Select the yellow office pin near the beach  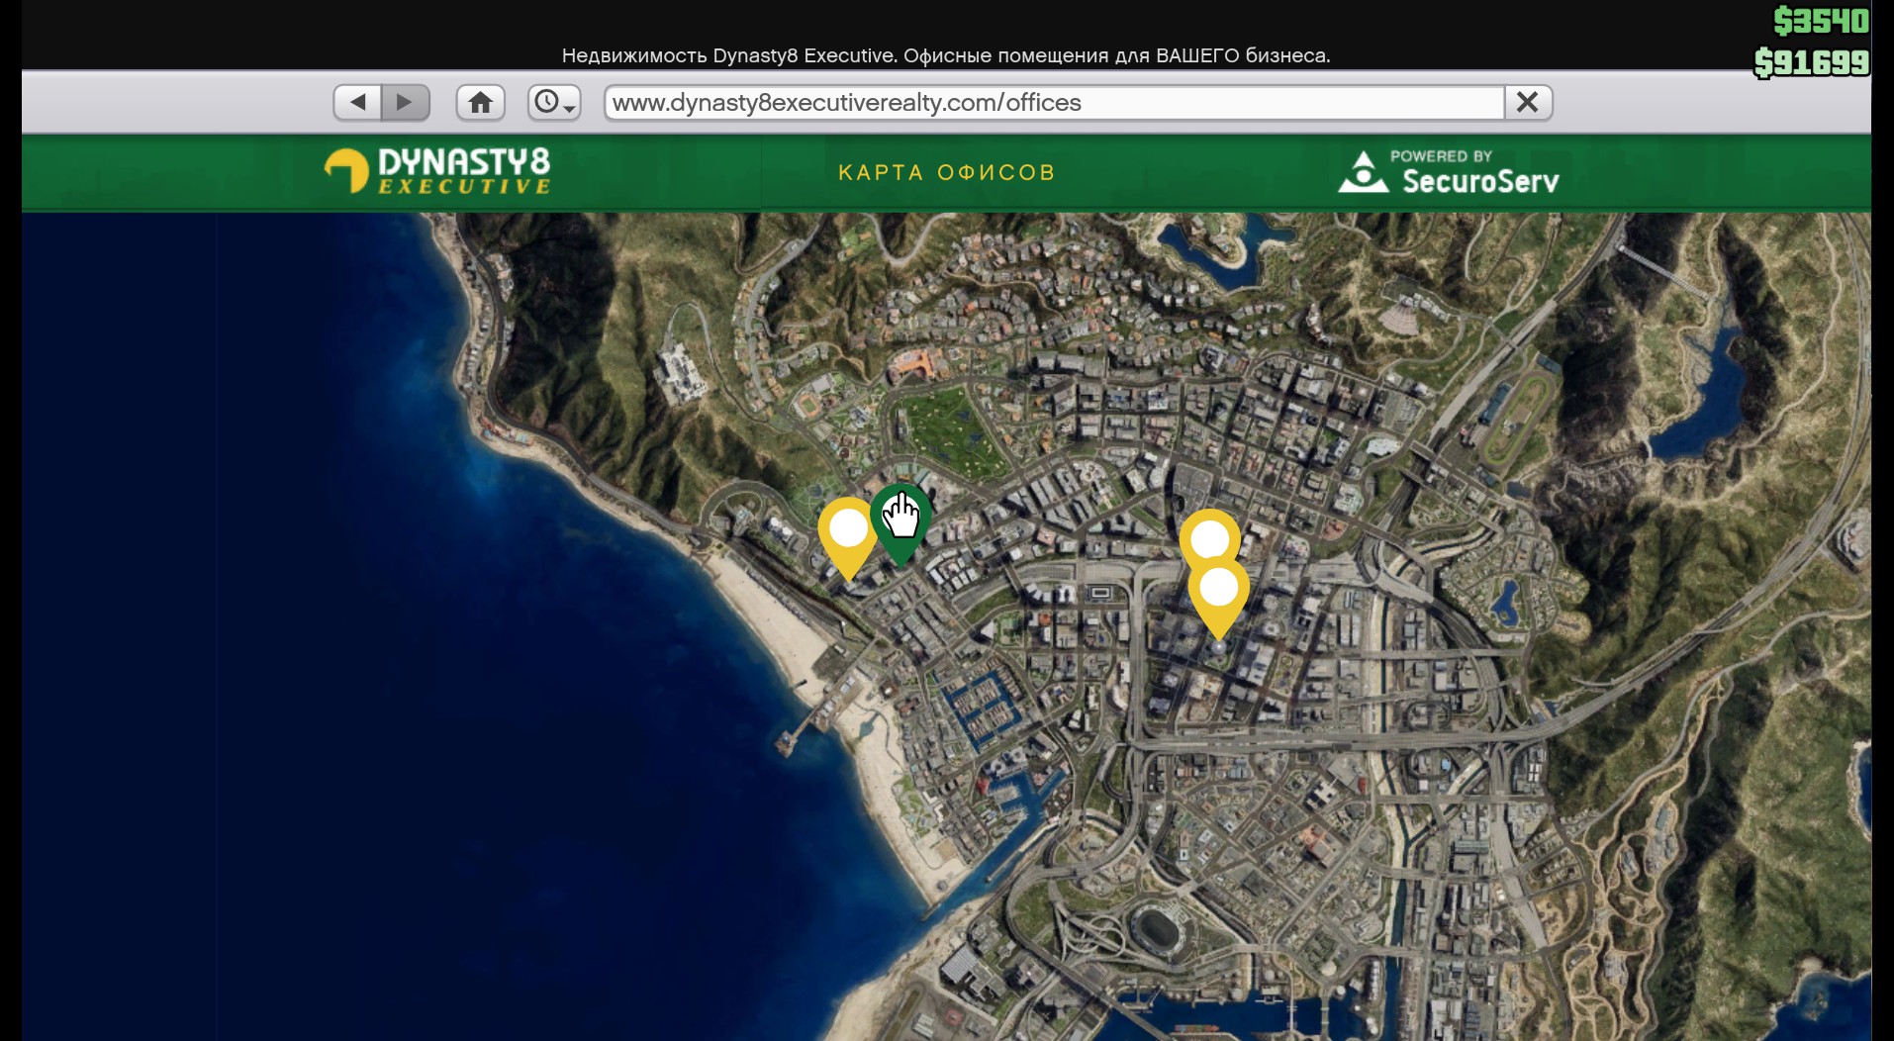pyautogui.click(x=848, y=538)
